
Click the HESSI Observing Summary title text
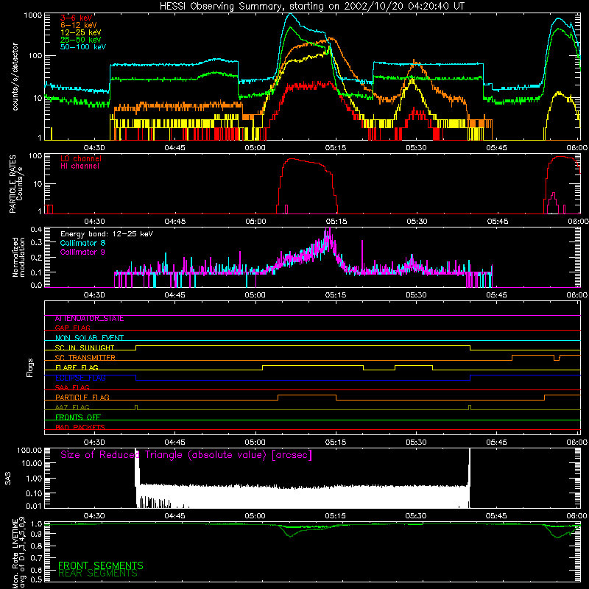(311, 7)
